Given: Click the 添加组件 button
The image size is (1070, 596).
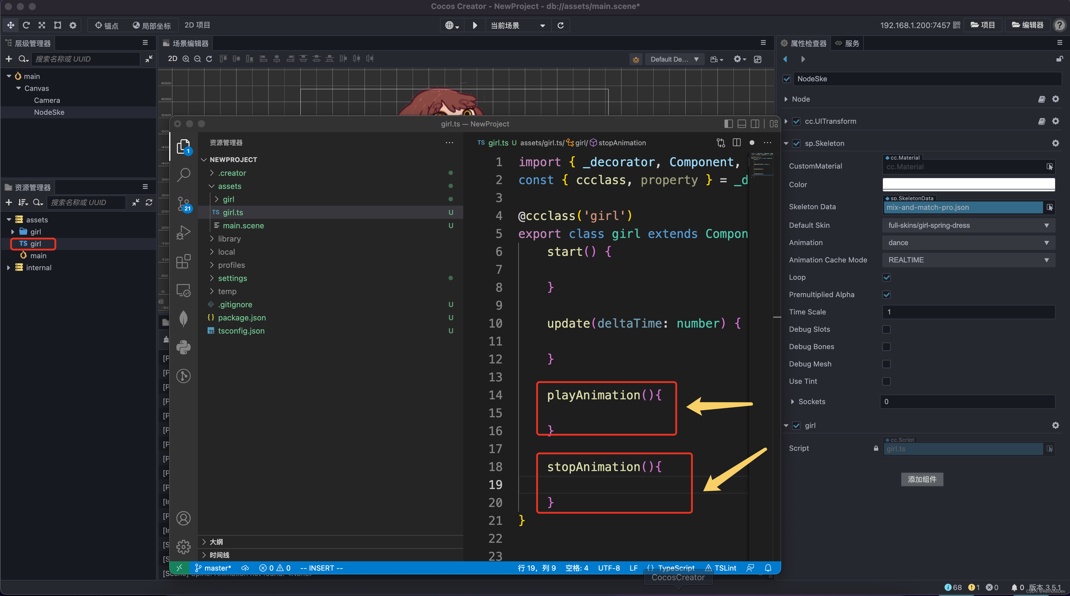Looking at the screenshot, I should coord(922,479).
